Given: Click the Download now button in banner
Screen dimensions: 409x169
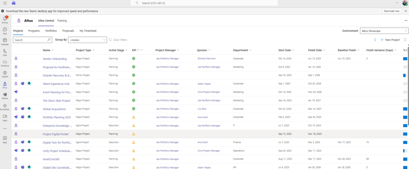Looking at the screenshot, I should (391, 11).
